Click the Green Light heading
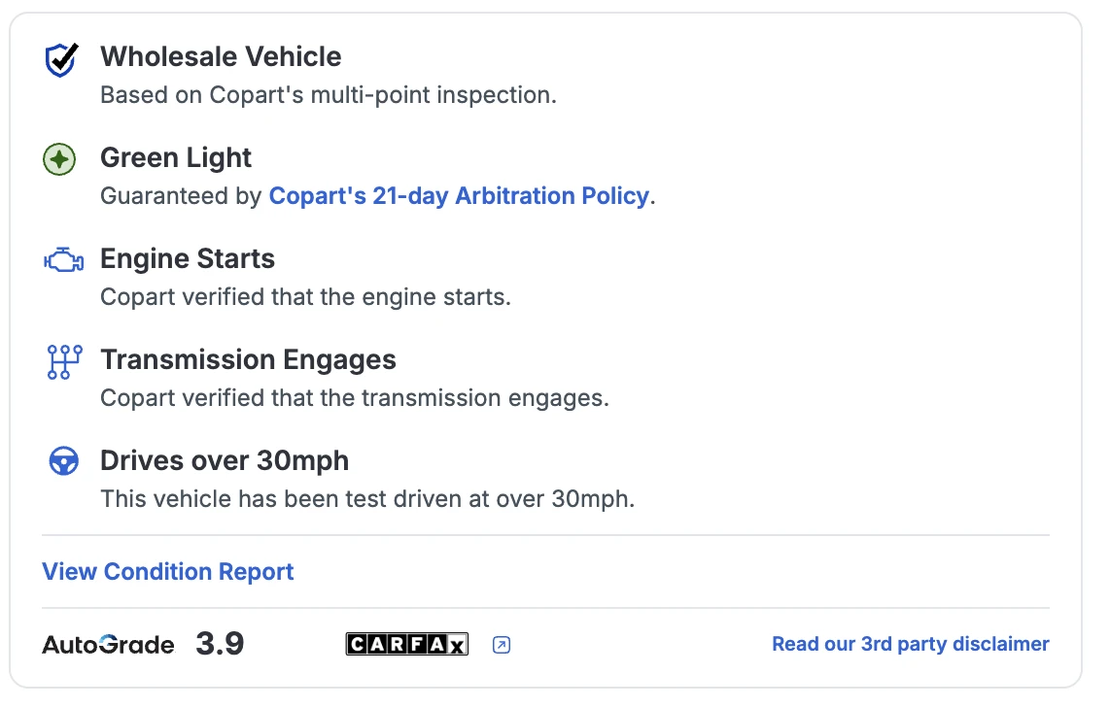This screenshot has height=707, width=1110. (176, 157)
